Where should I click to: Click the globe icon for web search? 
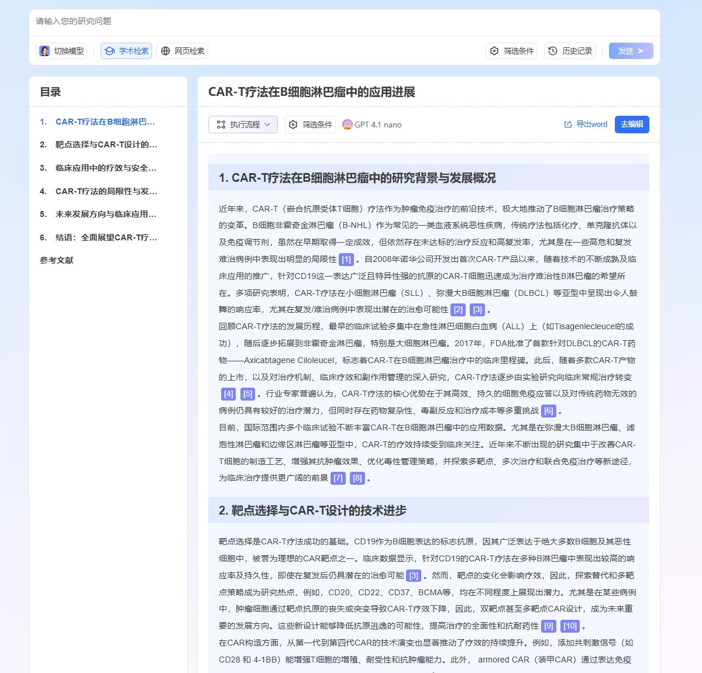point(166,51)
